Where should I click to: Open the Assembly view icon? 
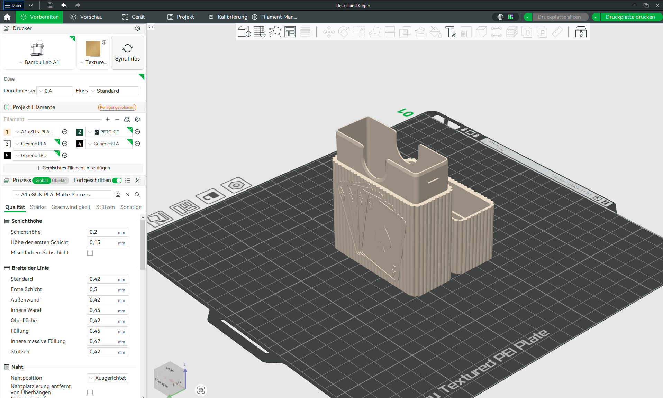(x=581, y=32)
